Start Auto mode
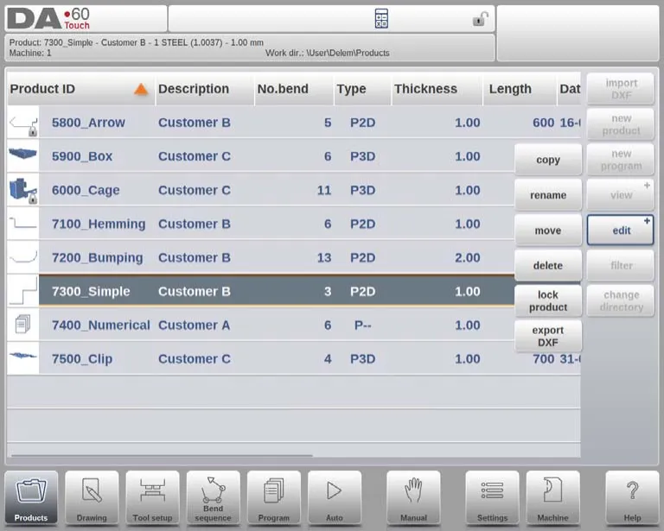 334,497
